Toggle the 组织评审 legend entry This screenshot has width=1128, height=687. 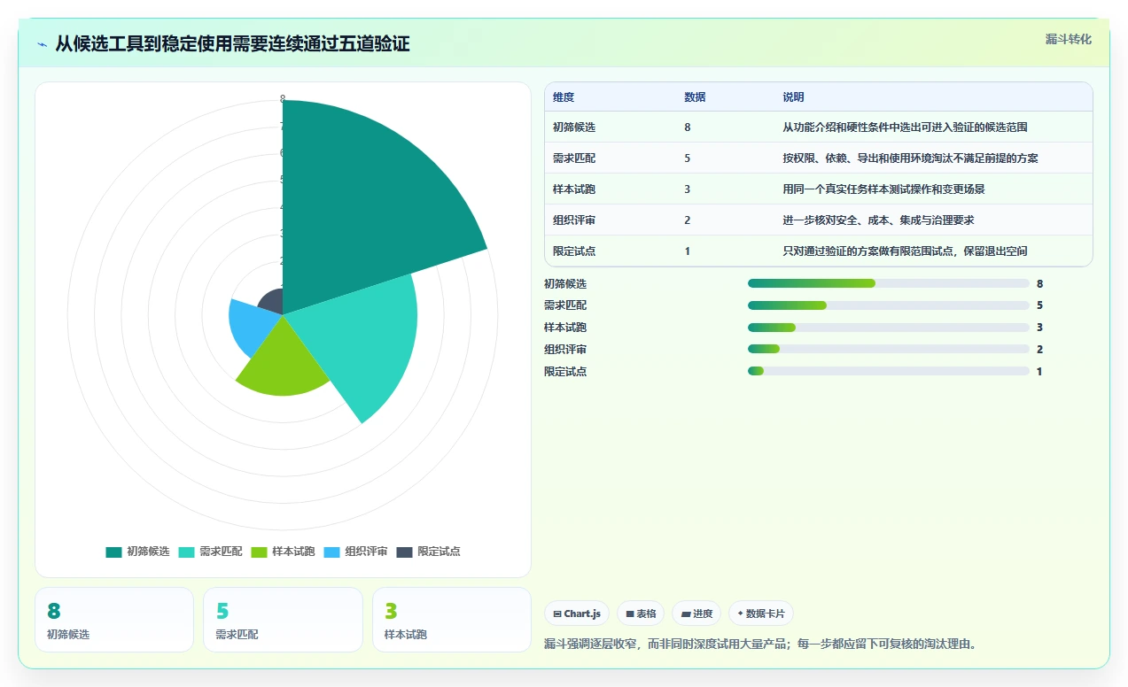[x=355, y=552]
